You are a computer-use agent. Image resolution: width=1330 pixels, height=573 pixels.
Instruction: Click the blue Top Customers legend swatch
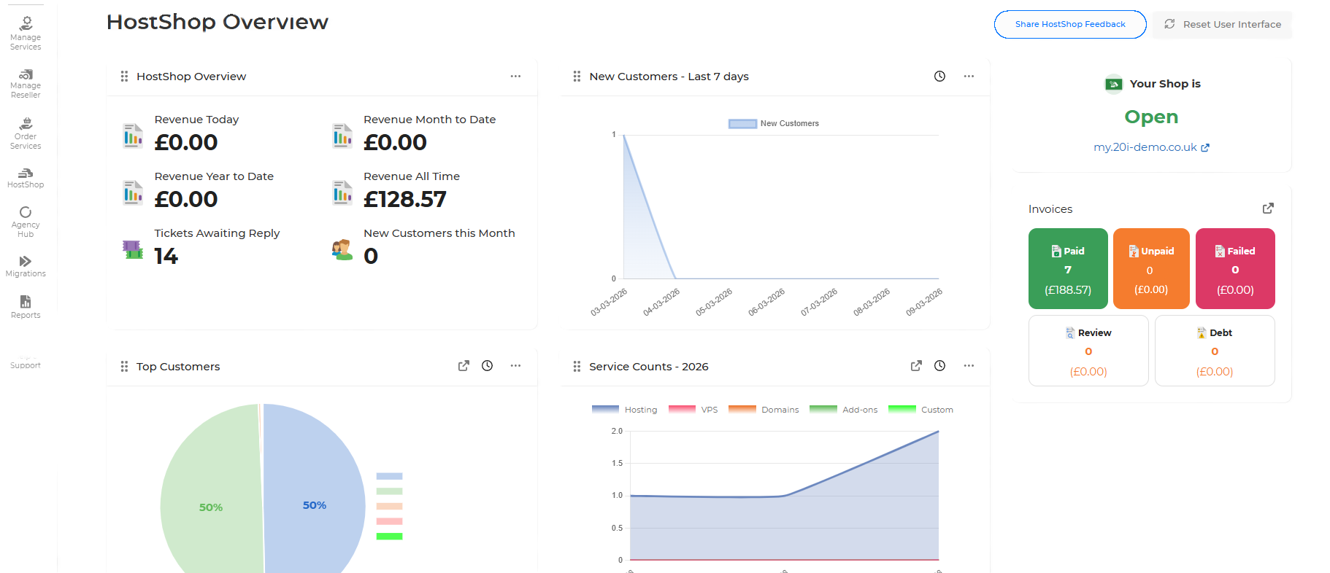point(389,476)
